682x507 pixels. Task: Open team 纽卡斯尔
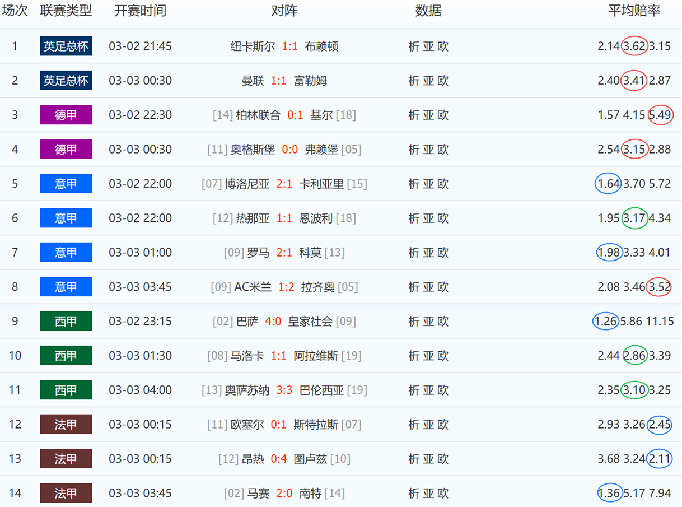[253, 46]
